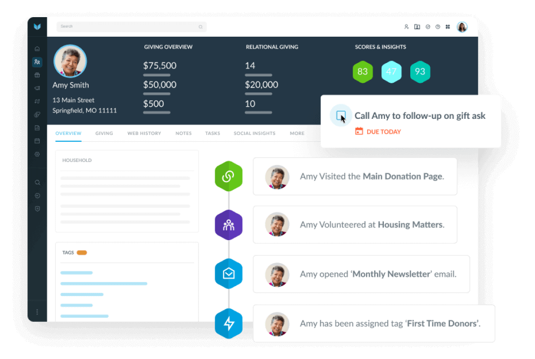Image resolution: width=535 pixels, height=359 pixels.
Task: Check off the 'Call Amy' task checkbox
Action: point(341,116)
